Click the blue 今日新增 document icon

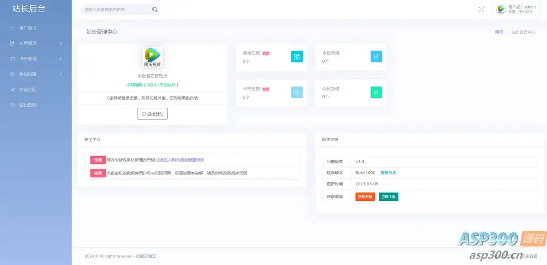(x=376, y=56)
